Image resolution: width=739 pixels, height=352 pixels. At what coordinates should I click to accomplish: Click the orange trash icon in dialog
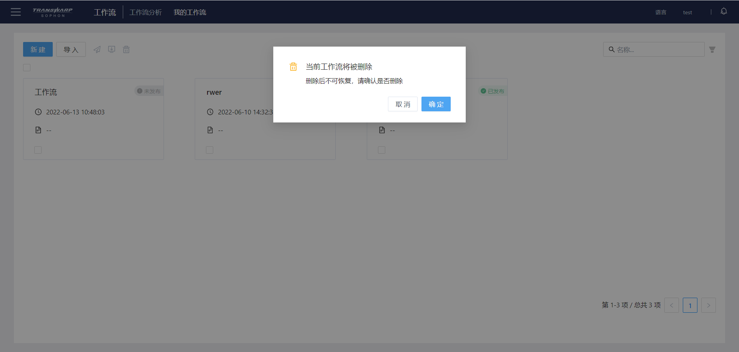click(x=293, y=67)
